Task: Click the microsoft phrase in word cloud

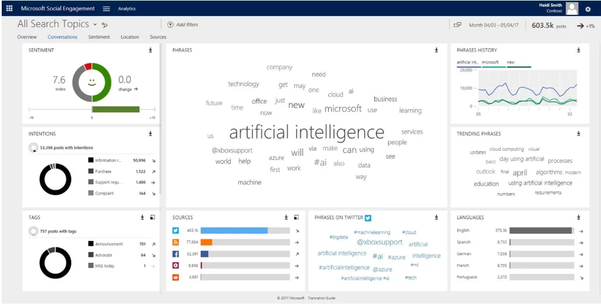Action: click(x=343, y=109)
